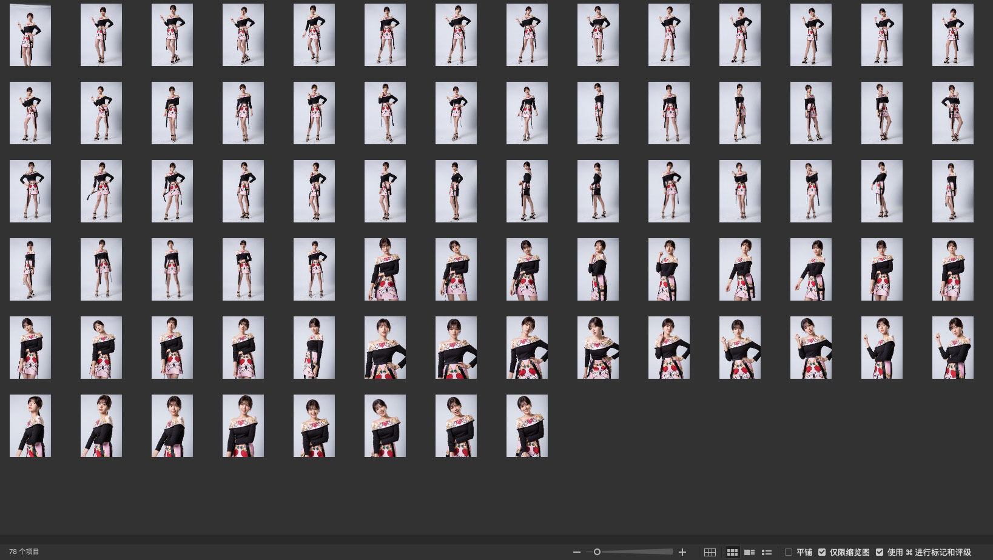
Task: Select the first thumbnail in the bottom row
Action: pos(30,426)
